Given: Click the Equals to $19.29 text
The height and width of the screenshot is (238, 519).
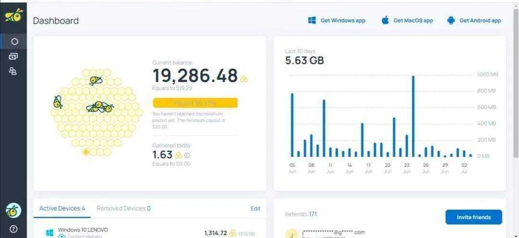Looking at the screenshot, I should [172, 88].
